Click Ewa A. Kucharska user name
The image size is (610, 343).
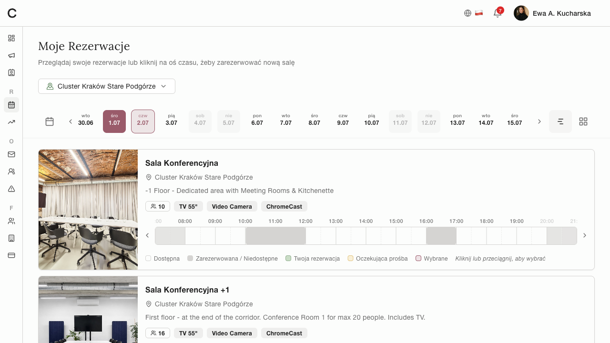tap(562, 13)
